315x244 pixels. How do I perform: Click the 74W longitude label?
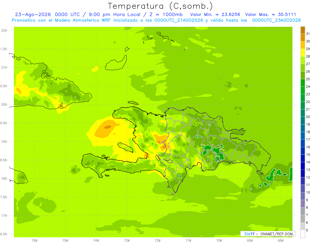(96, 240)
